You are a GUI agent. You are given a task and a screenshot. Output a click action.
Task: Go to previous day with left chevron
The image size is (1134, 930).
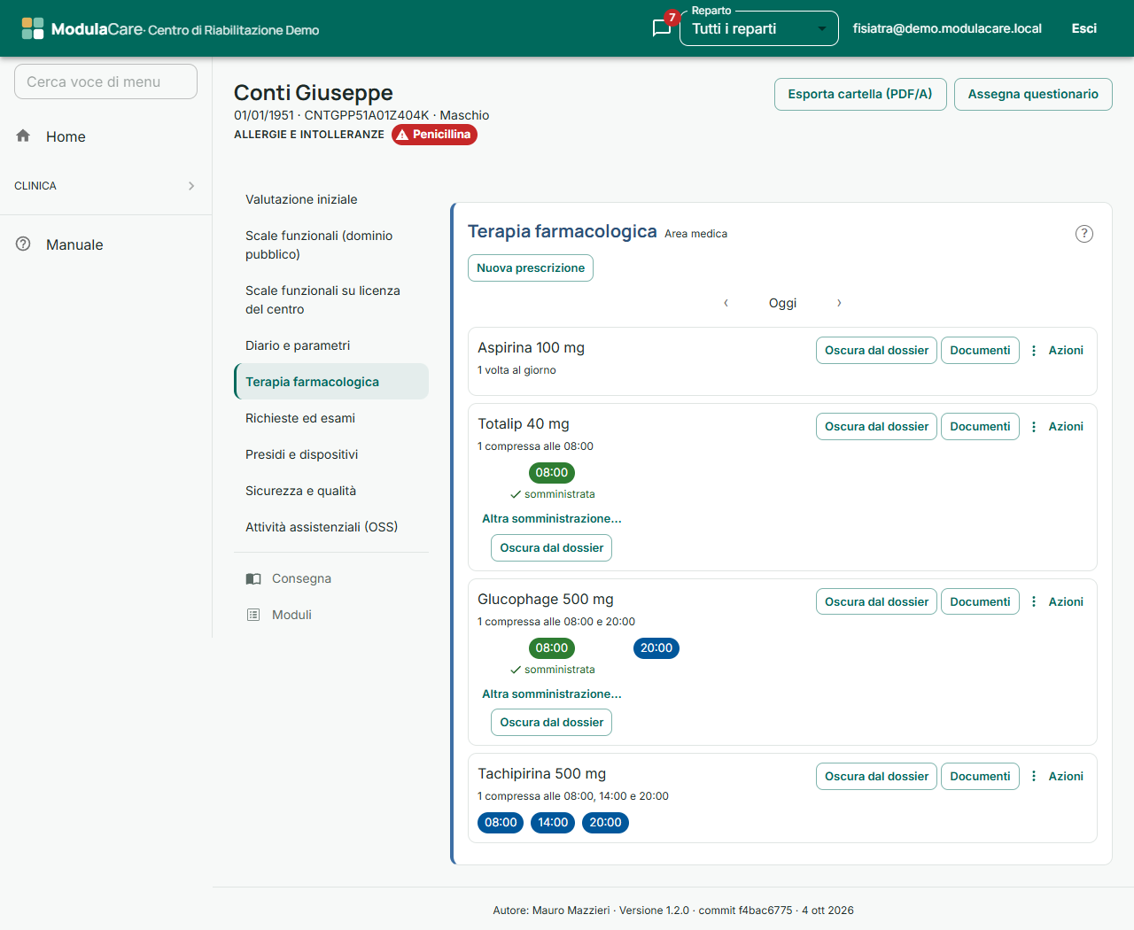pyautogui.click(x=726, y=303)
